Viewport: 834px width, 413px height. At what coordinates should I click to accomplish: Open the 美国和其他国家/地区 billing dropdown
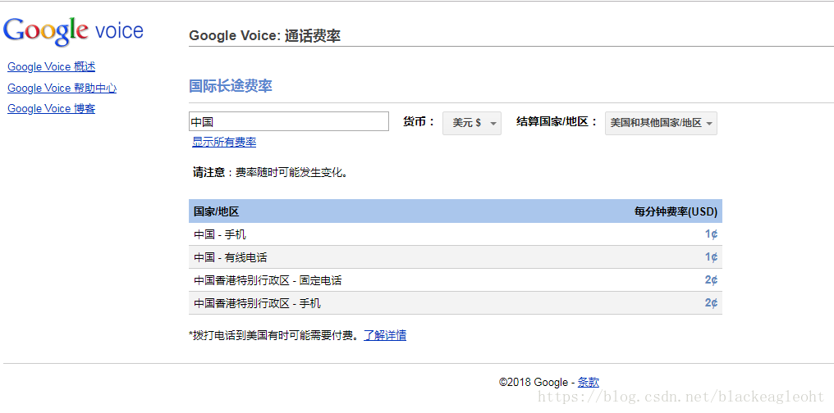(661, 123)
